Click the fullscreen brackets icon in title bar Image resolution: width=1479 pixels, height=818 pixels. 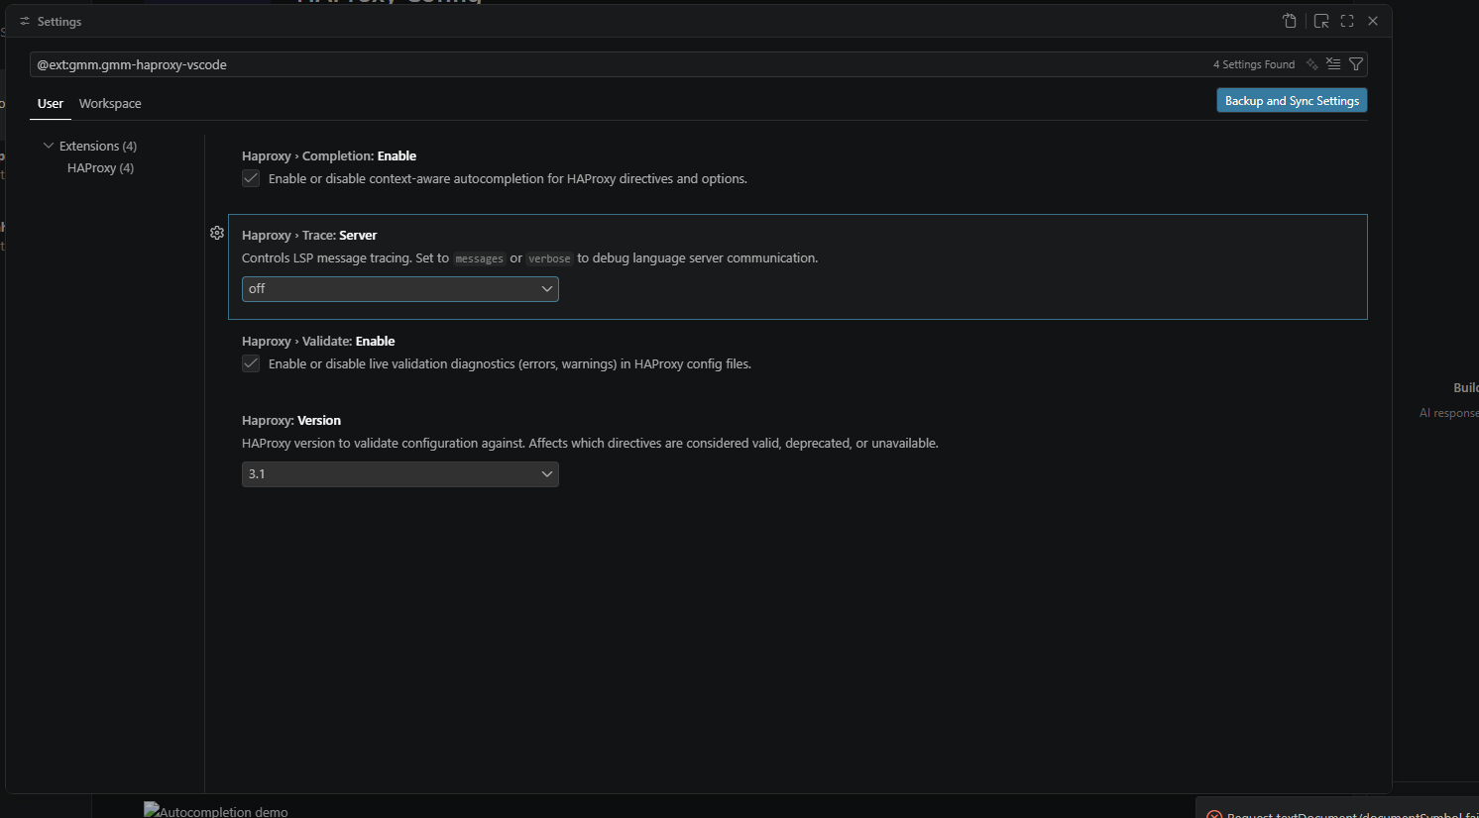click(1346, 21)
